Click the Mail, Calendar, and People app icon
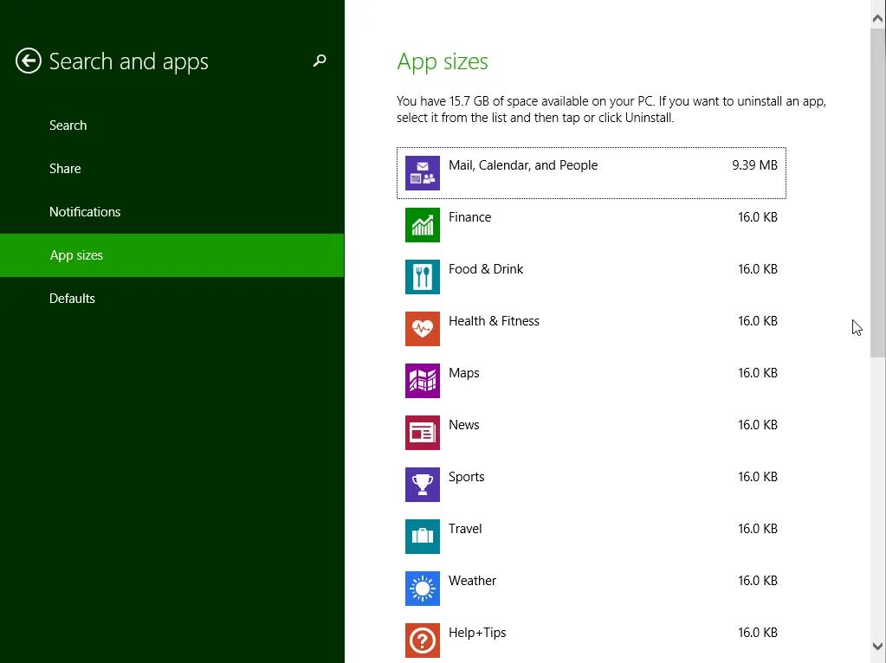This screenshot has width=886, height=663. 422,173
